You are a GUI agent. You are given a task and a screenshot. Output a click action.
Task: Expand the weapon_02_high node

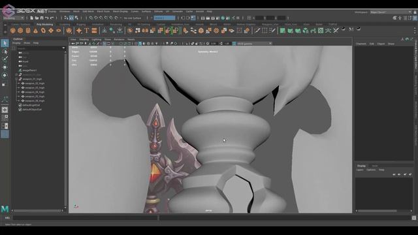click(19, 84)
